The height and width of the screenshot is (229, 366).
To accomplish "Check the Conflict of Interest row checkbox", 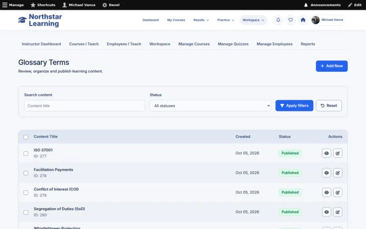I will [x=26, y=192].
